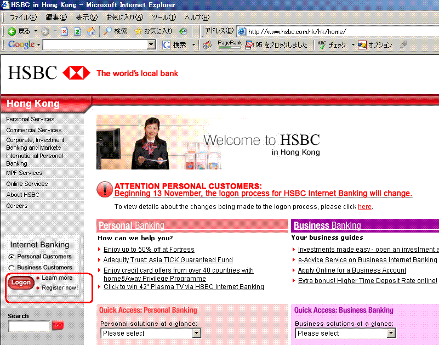Click the Google toolbar logo

[x=21, y=44]
